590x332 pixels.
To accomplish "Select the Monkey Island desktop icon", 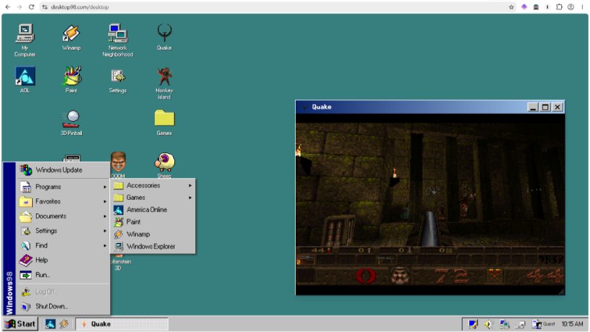I will coord(165,83).
